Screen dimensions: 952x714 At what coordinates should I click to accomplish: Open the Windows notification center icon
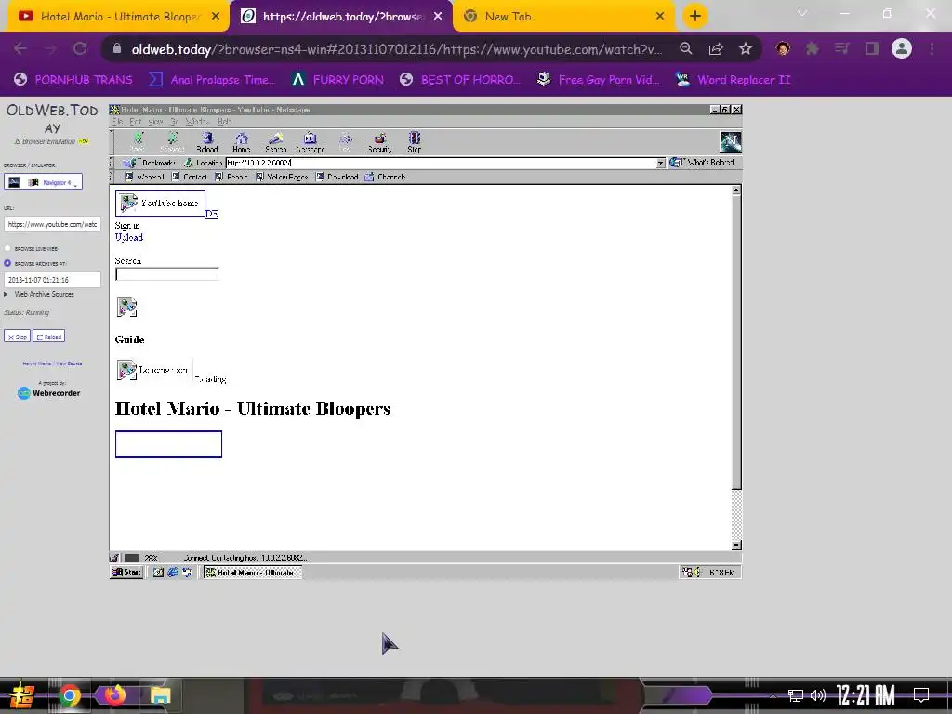(921, 695)
